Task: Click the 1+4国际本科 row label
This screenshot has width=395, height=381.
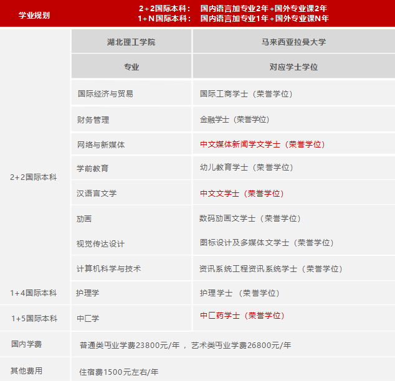Action: pos(34,293)
